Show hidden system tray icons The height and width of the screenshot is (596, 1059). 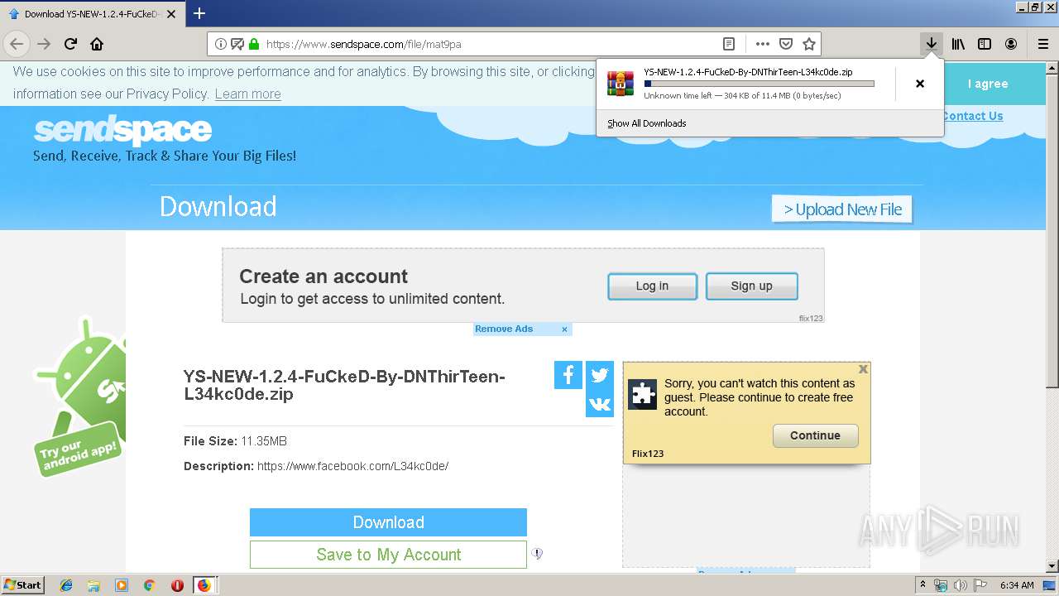pyautogui.click(x=922, y=585)
